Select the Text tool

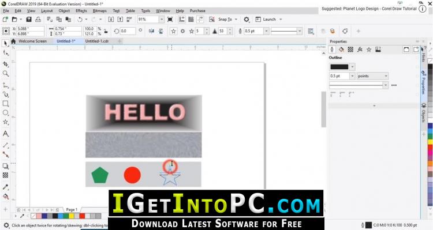click(x=6, y=134)
